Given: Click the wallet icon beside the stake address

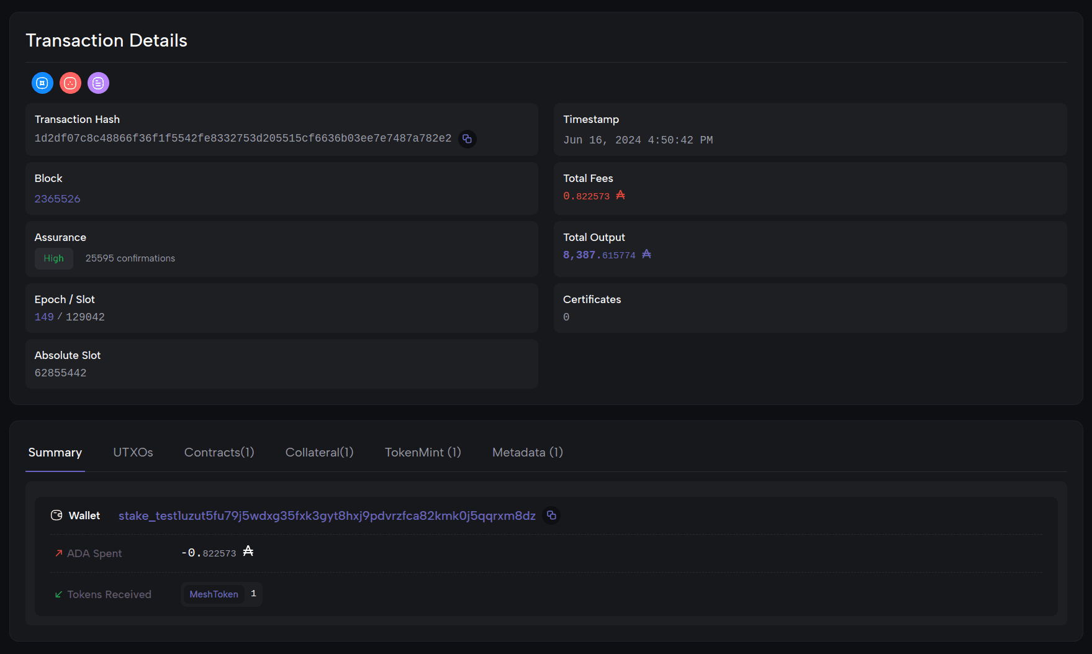Looking at the screenshot, I should click(x=56, y=515).
